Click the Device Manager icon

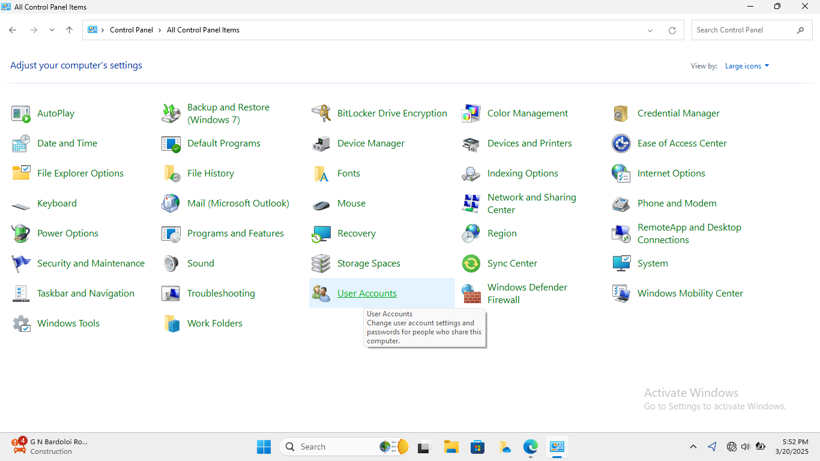[x=321, y=143]
